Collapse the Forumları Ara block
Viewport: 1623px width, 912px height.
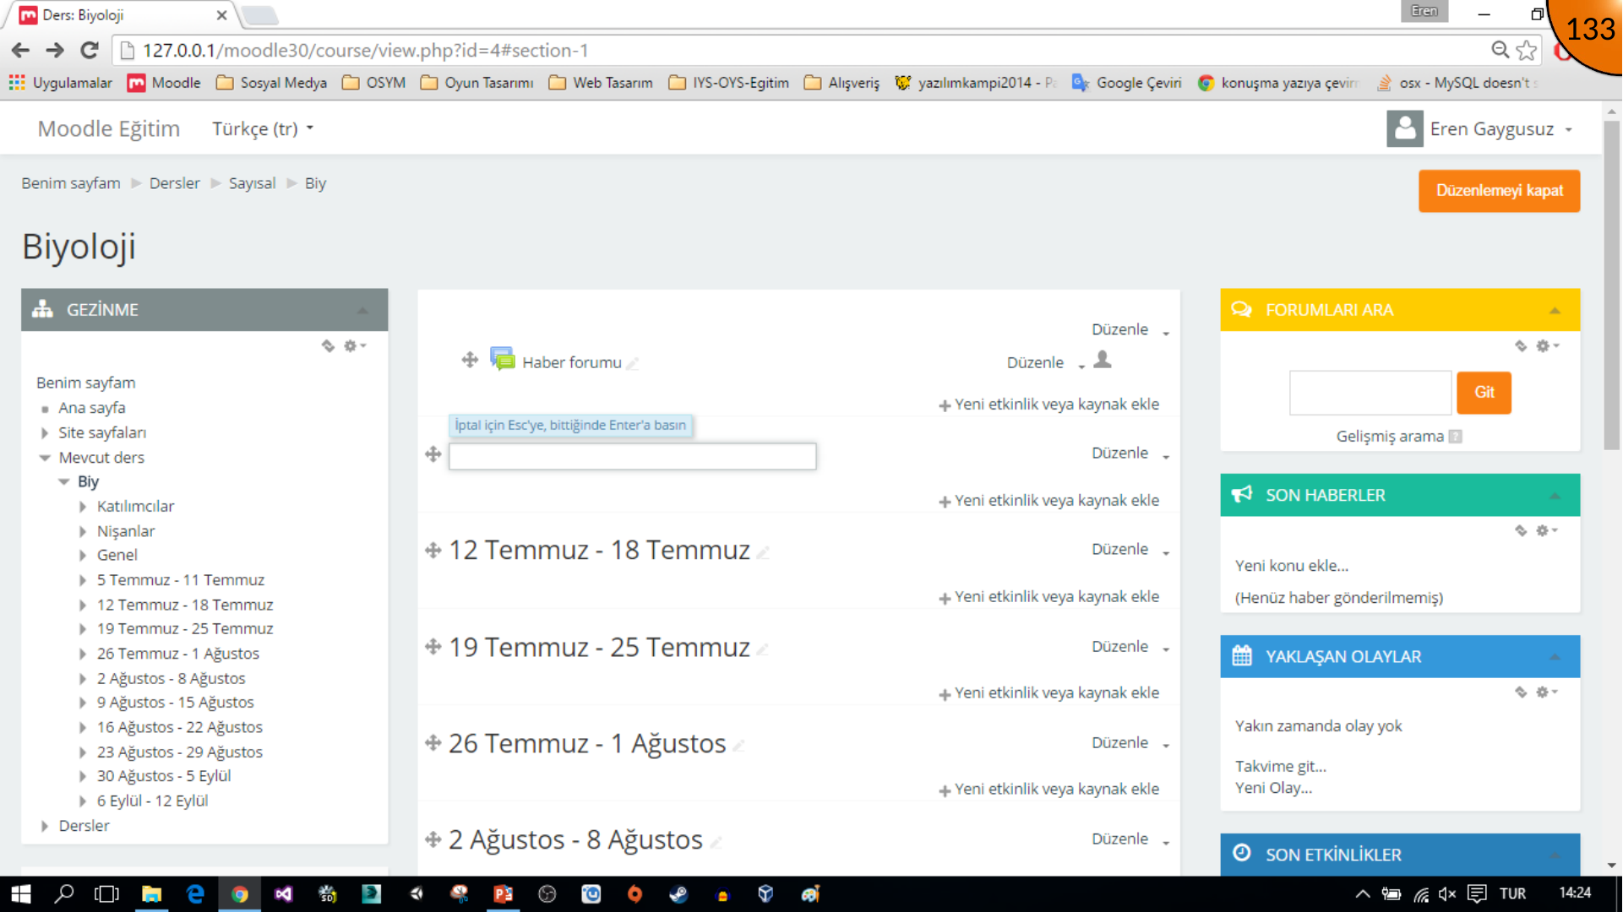1555,310
